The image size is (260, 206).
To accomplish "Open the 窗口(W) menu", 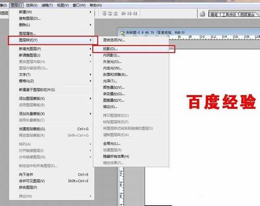I will click(79, 5).
